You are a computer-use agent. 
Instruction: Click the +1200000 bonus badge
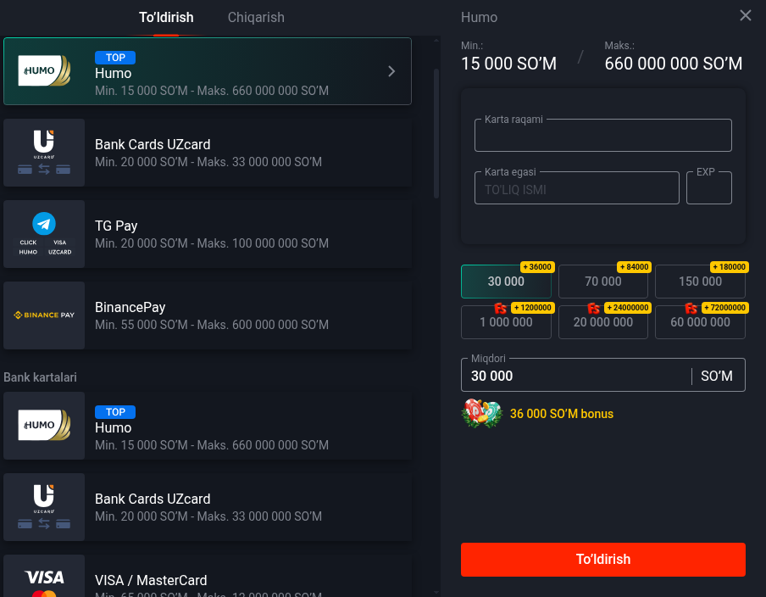pyautogui.click(x=532, y=308)
